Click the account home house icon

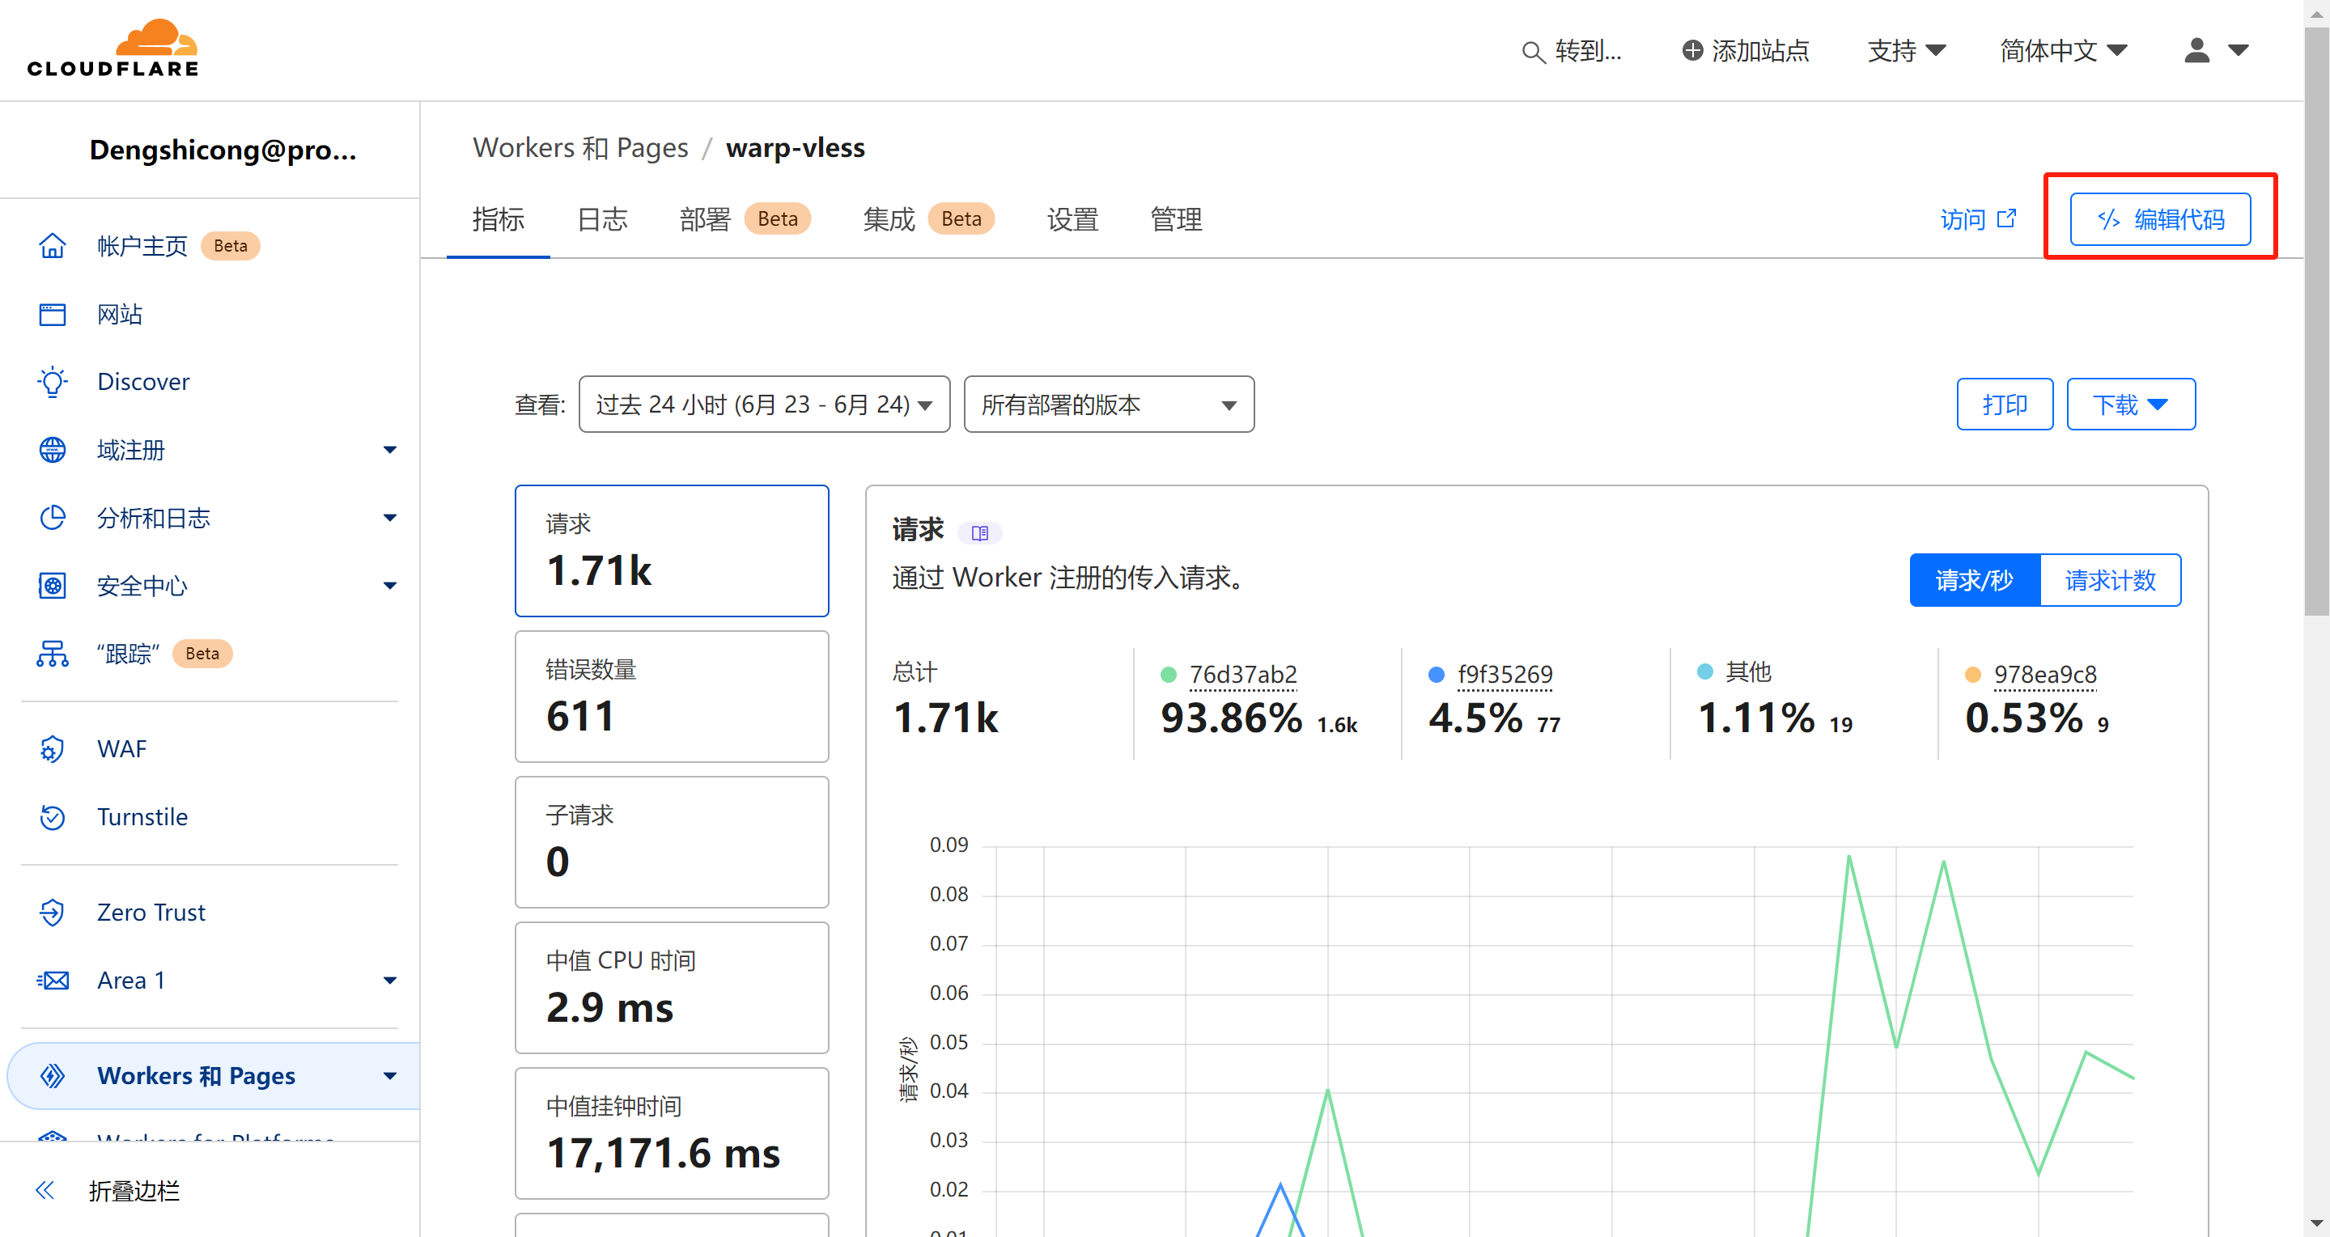click(53, 246)
